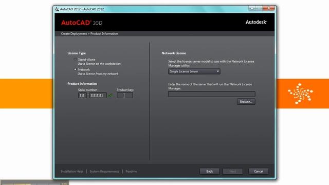Click the server name input field
The width and height of the screenshot is (329, 185).
tap(212, 94)
